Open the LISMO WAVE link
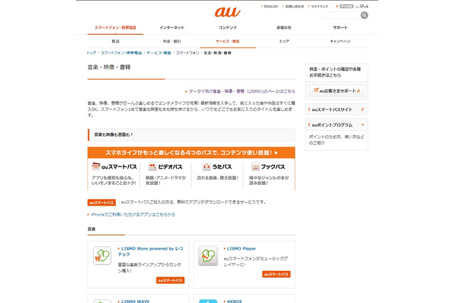 (135, 302)
